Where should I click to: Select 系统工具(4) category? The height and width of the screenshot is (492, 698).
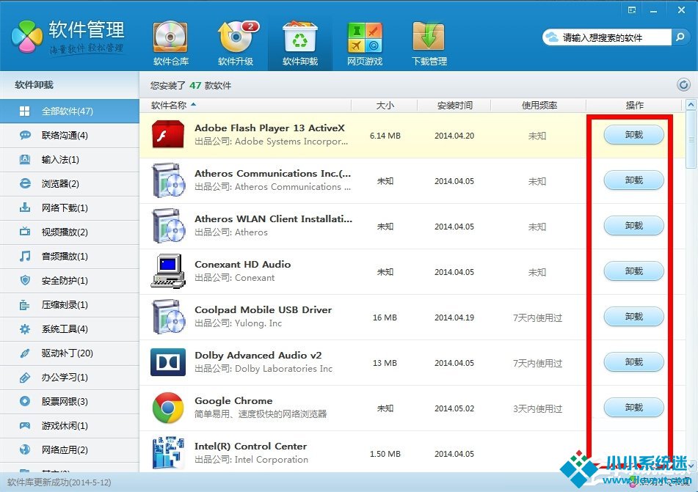click(x=70, y=329)
